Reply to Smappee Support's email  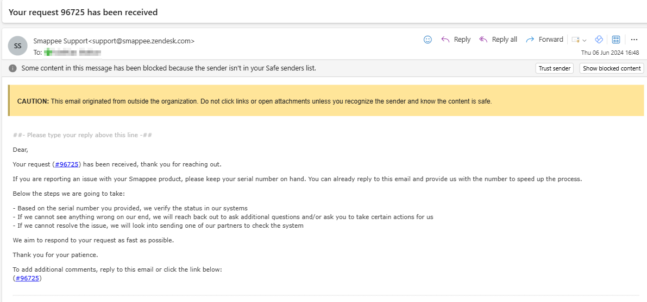pyautogui.click(x=456, y=40)
